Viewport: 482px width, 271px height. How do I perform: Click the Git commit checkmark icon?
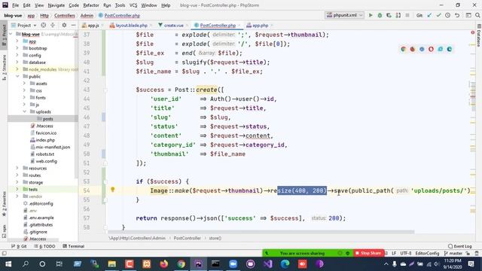pyautogui.click(x=438, y=15)
